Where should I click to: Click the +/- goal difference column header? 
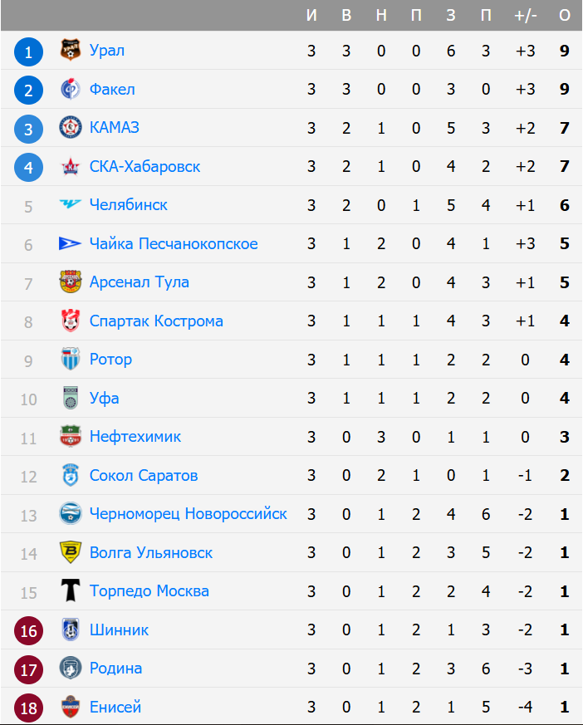pyautogui.click(x=525, y=16)
